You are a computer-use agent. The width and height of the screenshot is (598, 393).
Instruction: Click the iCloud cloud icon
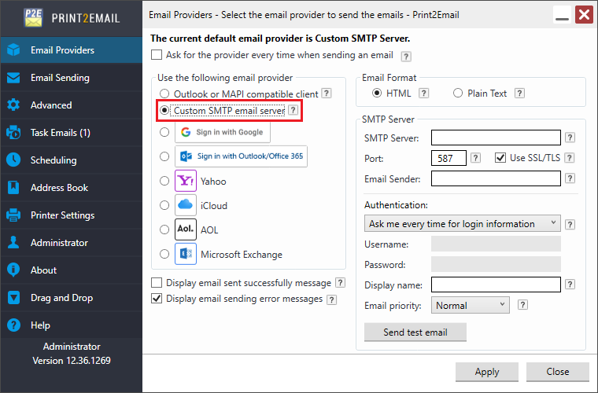click(x=185, y=205)
